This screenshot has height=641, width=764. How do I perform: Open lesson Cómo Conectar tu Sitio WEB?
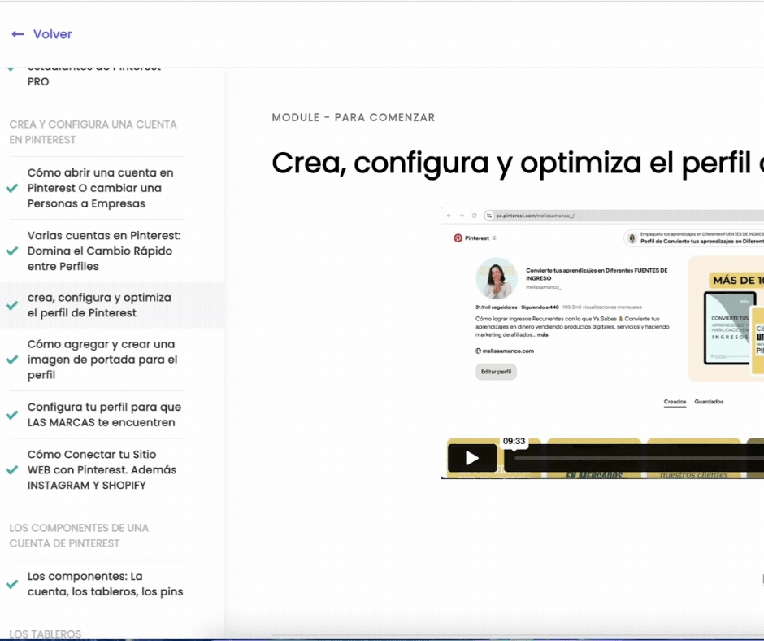pyautogui.click(x=102, y=470)
